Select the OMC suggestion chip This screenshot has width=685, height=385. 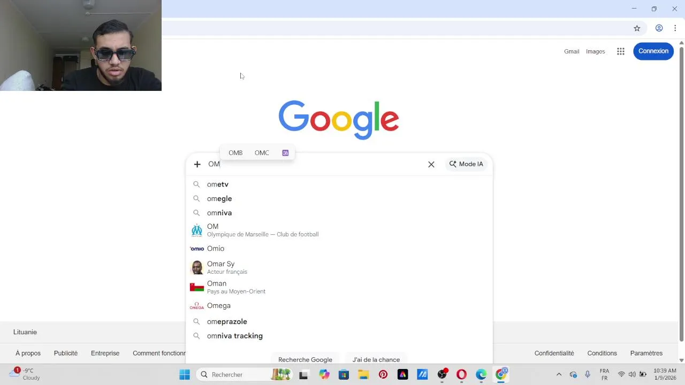point(262,153)
